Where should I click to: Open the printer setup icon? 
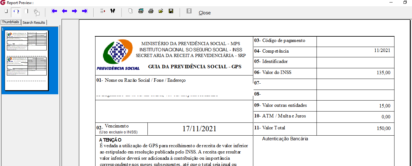click(141, 11)
